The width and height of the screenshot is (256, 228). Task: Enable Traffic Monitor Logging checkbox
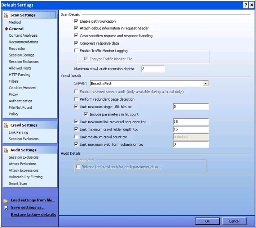click(x=76, y=51)
